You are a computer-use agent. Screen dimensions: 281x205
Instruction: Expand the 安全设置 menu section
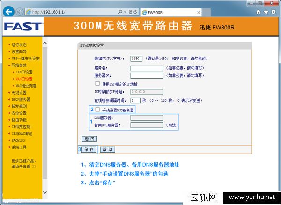(x=19, y=113)
